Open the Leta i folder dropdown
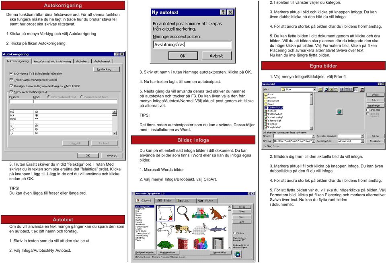Viewport: 386px width, 263px height. (314, 89)
